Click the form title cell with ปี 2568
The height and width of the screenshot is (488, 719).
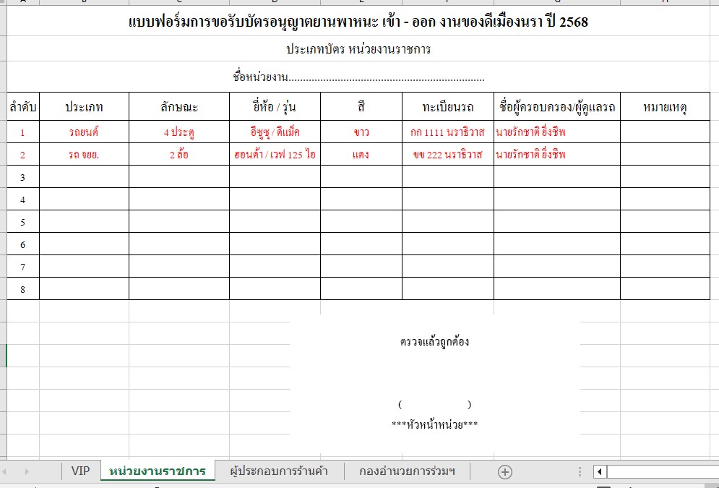[x=358, y=22]
